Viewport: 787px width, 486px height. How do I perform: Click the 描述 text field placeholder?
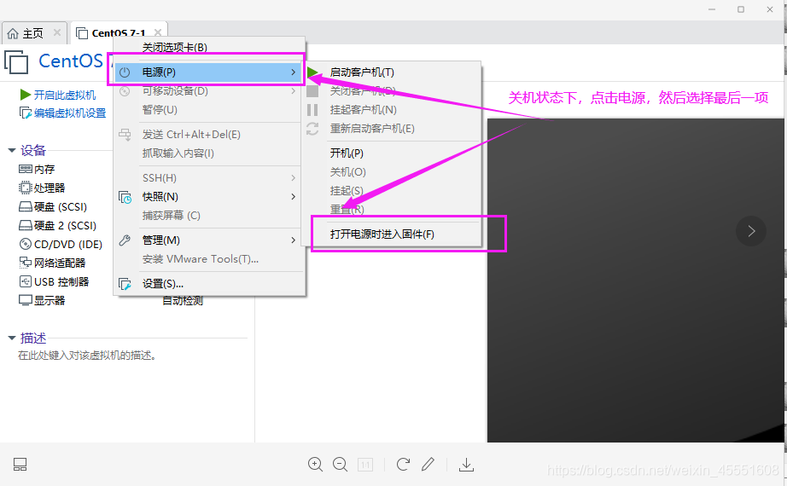click(x=87, y=356)
